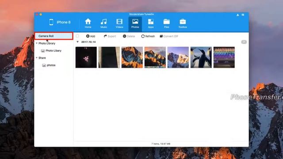Collapse the Share tree section
This screenshot has height=159, width=283.
37,58
